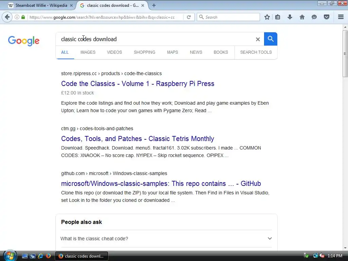The image size is (348, 261).
Task: Click the taskbar Firefox window button
Action: [x=82, y=256]
